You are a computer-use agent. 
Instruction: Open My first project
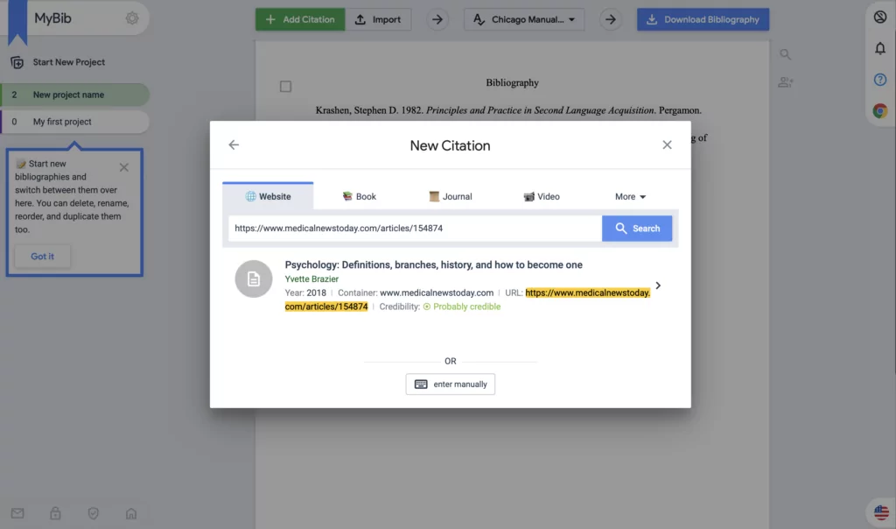point(75,122)
